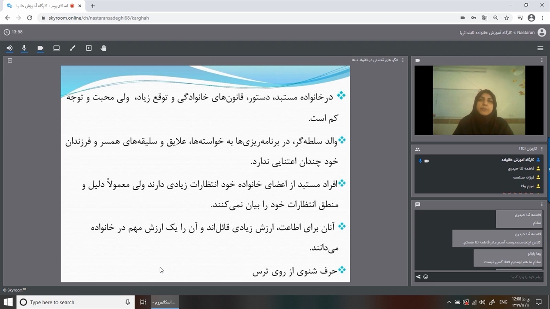The image size is (550, 309).
Task: Open the presentation panel three-dot menu
Action: (x=403, y=61)
